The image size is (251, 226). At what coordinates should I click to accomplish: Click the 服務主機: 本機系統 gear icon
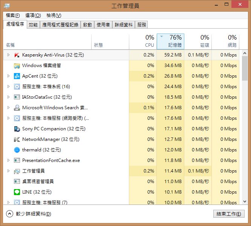pyautogui.click(x=17, y=87)
